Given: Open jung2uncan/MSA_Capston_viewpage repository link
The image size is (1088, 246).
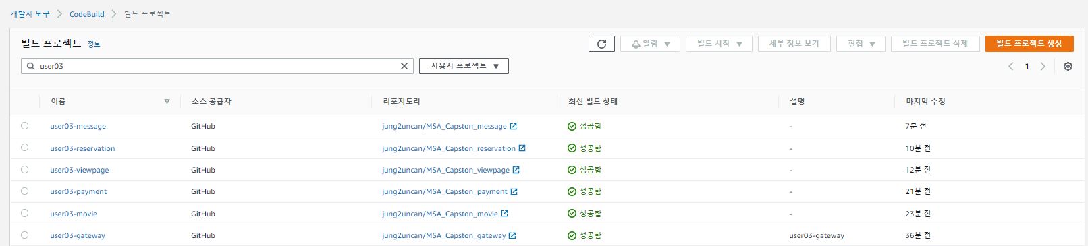Looking at the screenshot, I should tap(445, 170).
